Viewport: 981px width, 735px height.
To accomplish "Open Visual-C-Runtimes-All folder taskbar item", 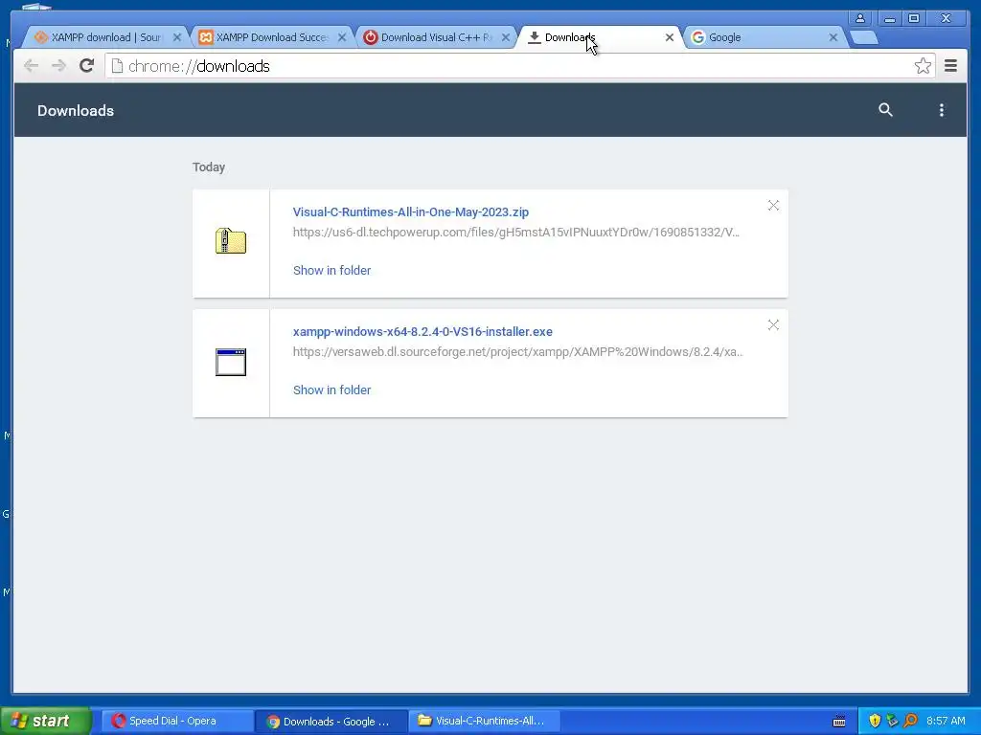I will point(485,722).
